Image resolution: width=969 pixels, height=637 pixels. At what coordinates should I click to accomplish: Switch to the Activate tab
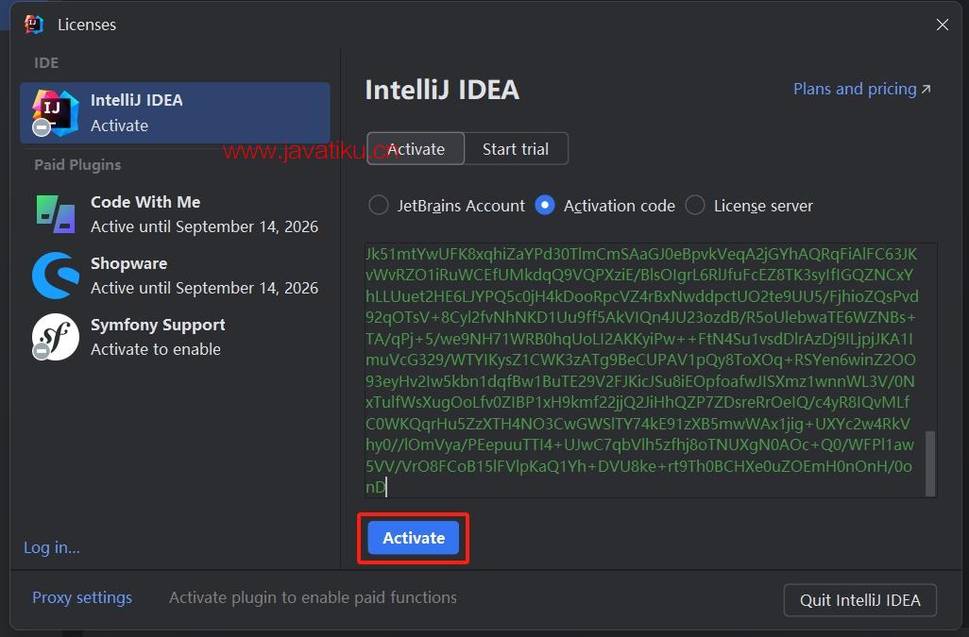(x=416, y=149)
